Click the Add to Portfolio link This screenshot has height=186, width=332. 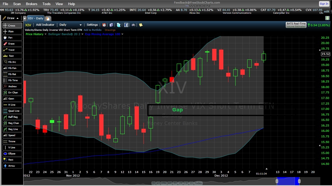93,30
